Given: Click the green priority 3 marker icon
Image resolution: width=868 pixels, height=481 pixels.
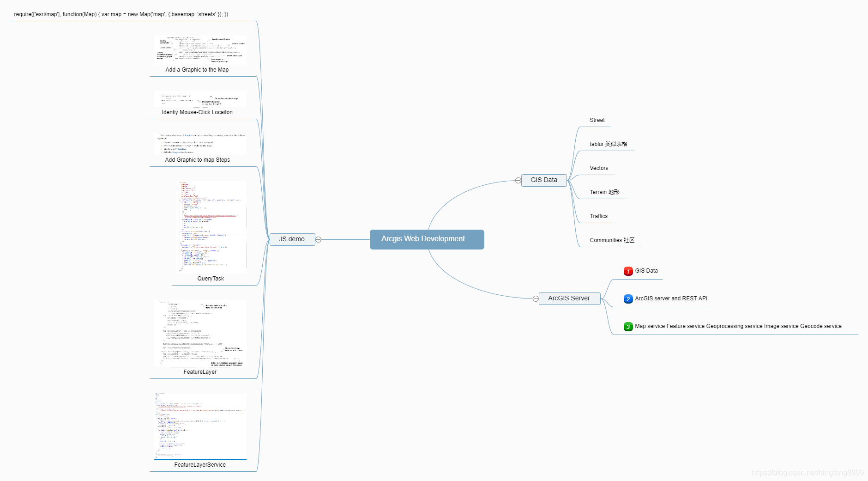Looking at the screenshot, I should click(x=628, y=327).
